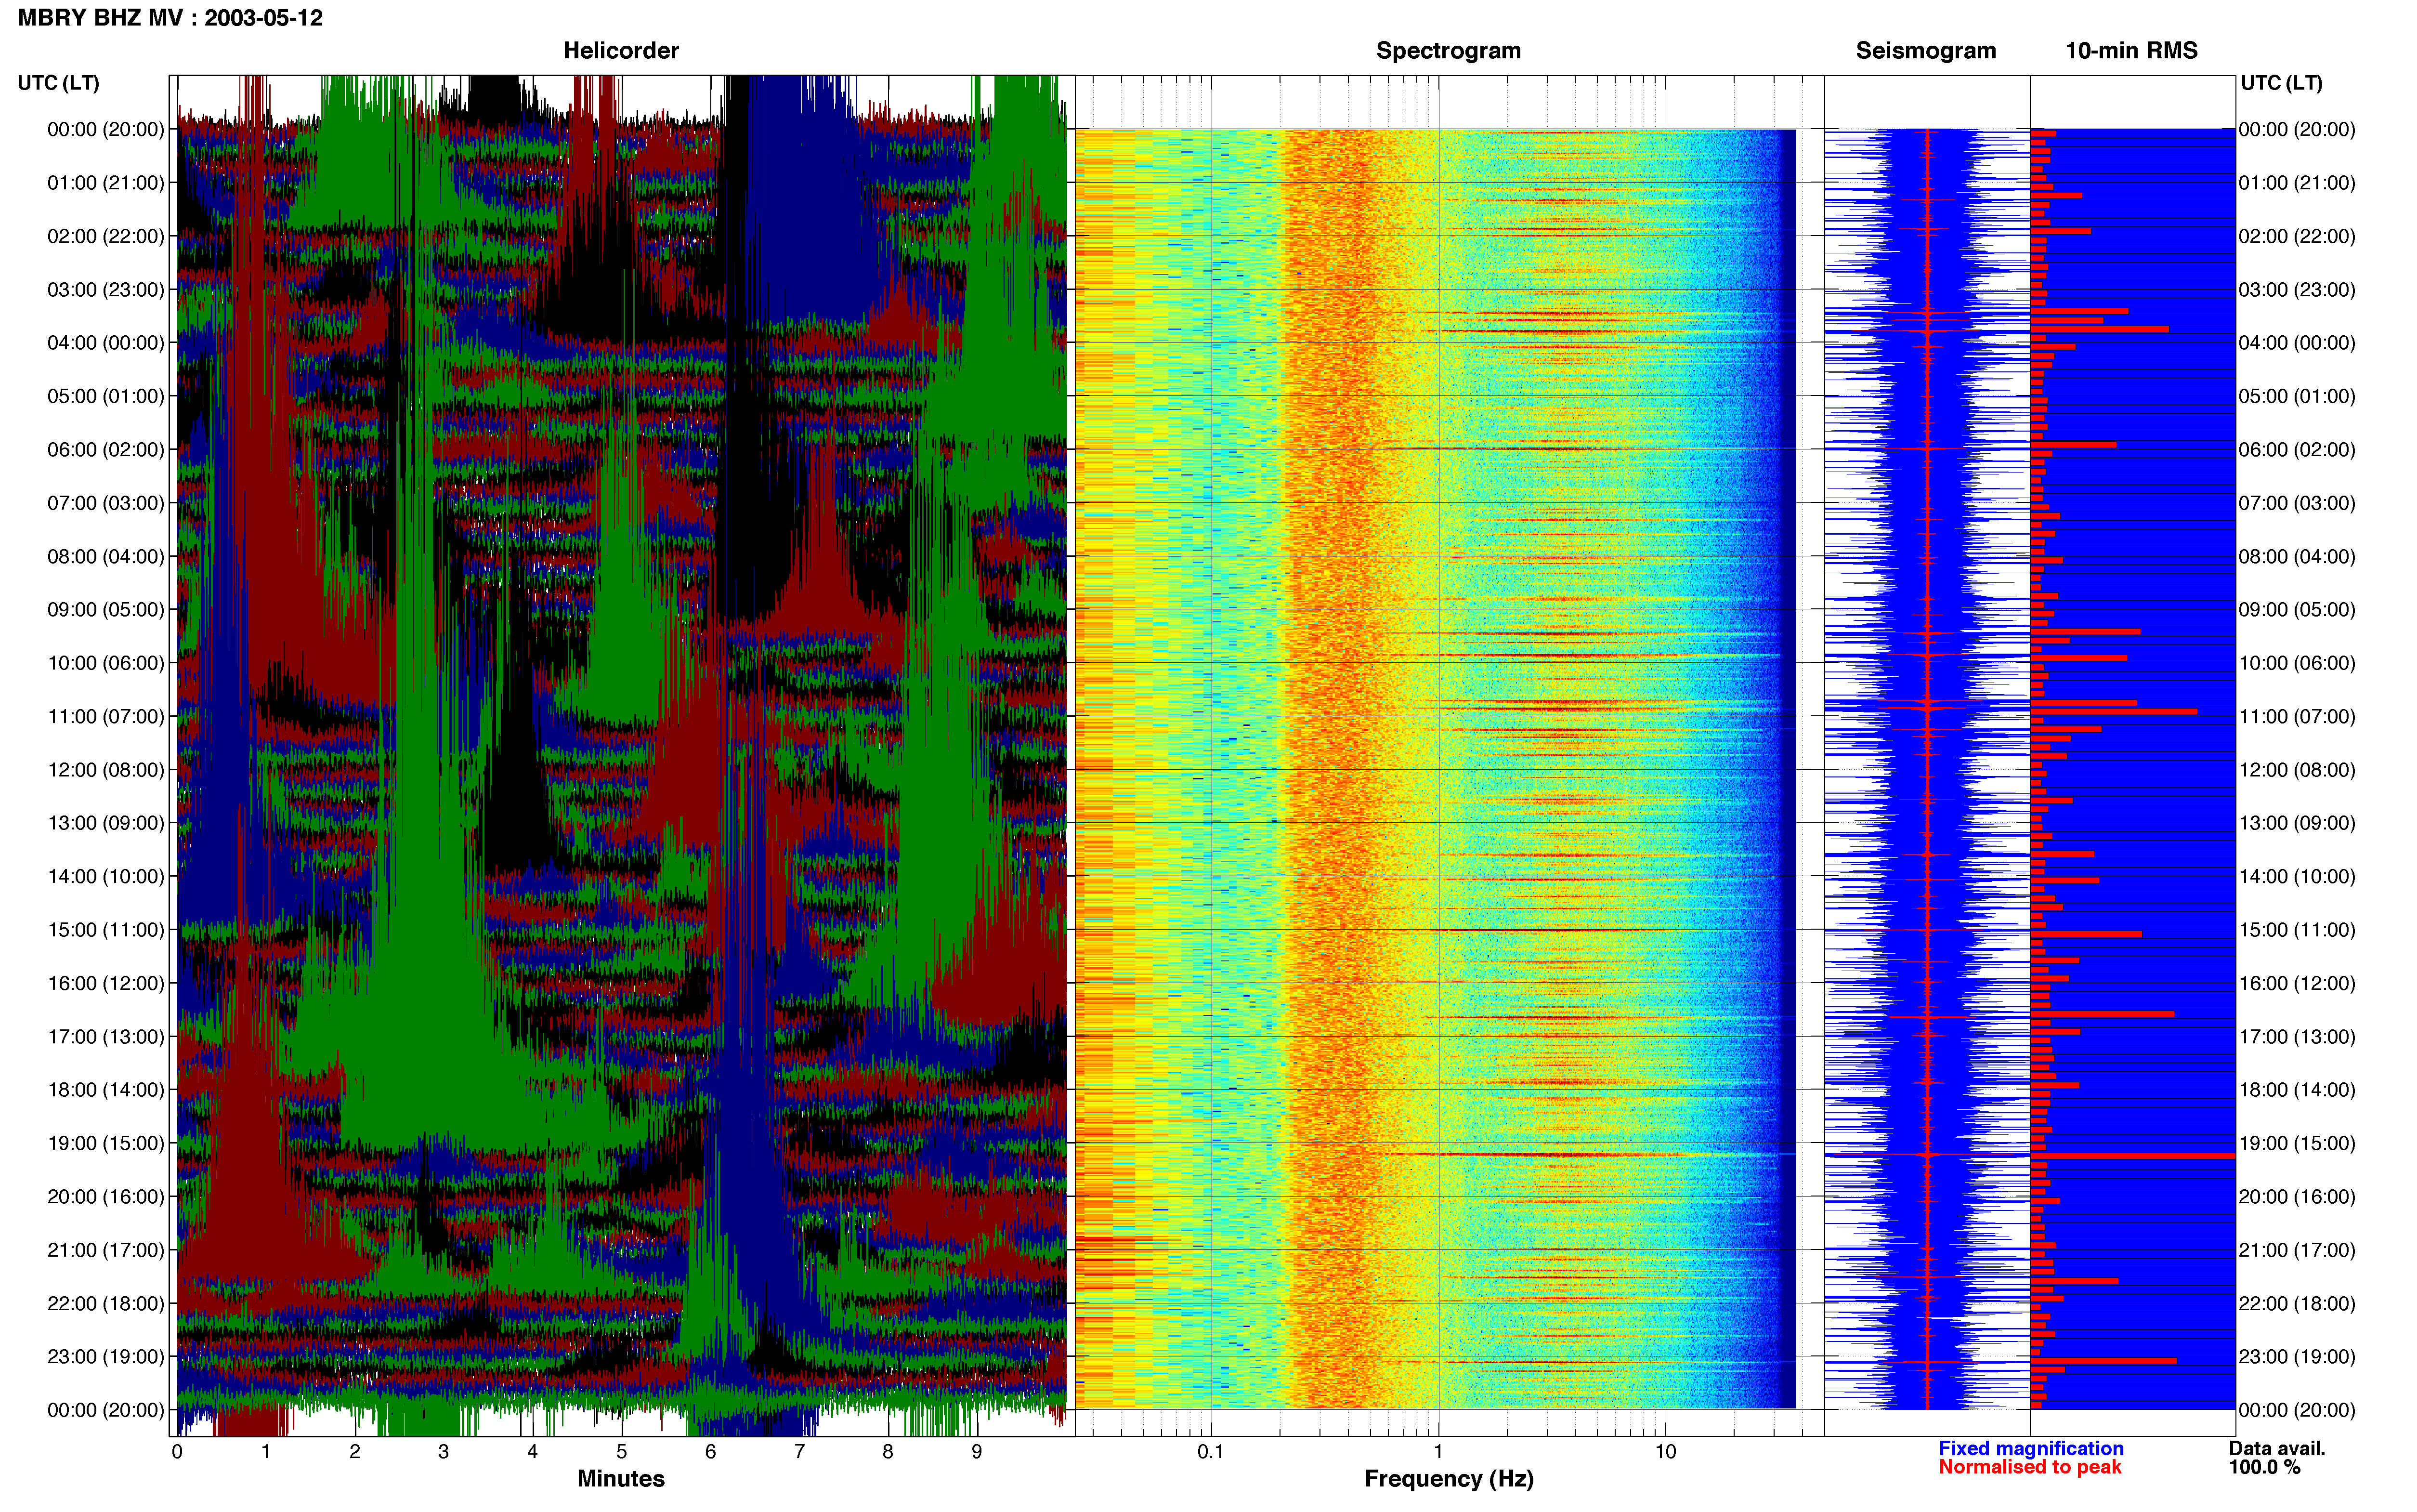Click the RMS peak bar before 04:00
This screenshot has width=2417, height=1512.
click(2099, 329)
